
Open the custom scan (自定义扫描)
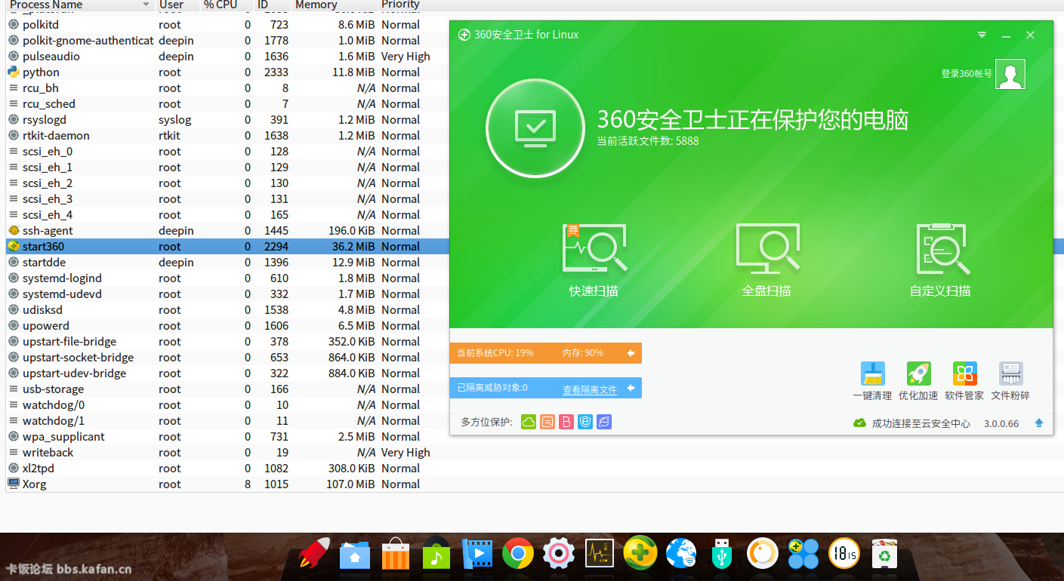(940, 260)
